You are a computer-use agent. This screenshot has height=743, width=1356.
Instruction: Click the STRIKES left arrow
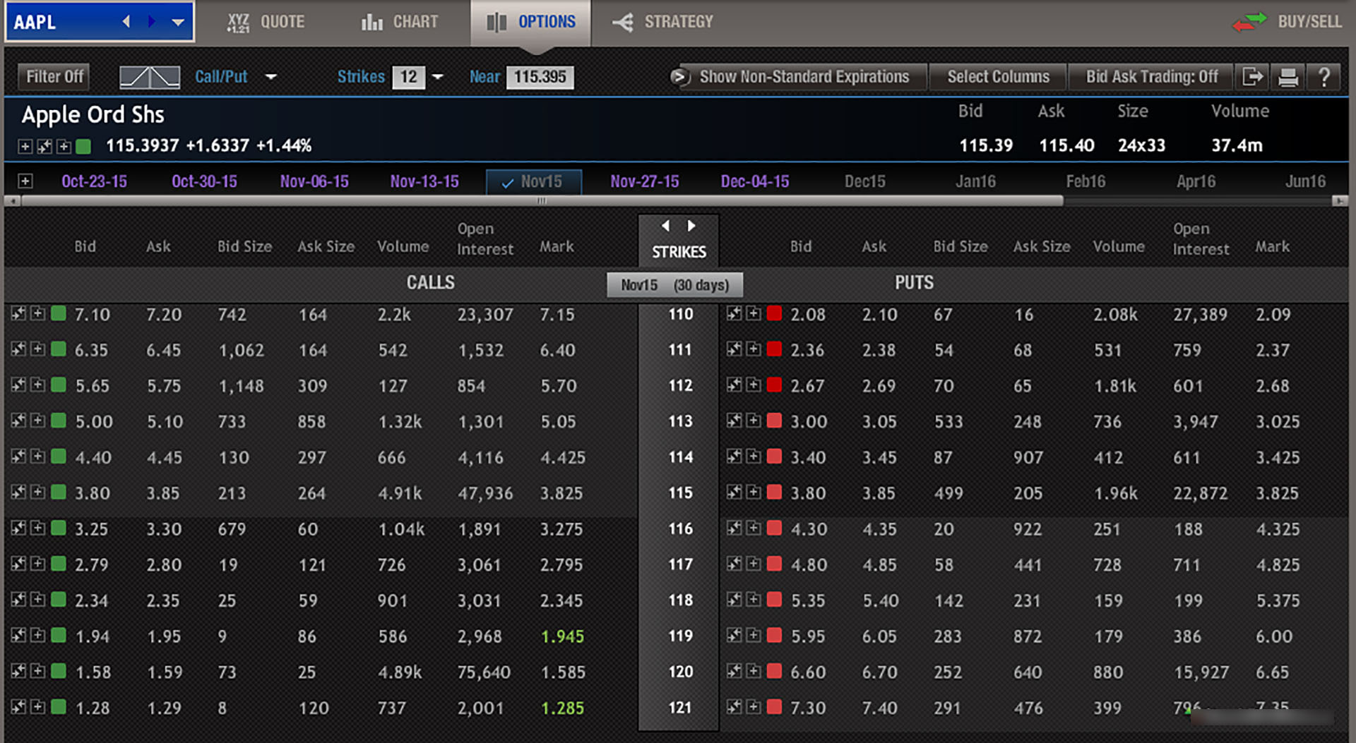pos(665,226)
